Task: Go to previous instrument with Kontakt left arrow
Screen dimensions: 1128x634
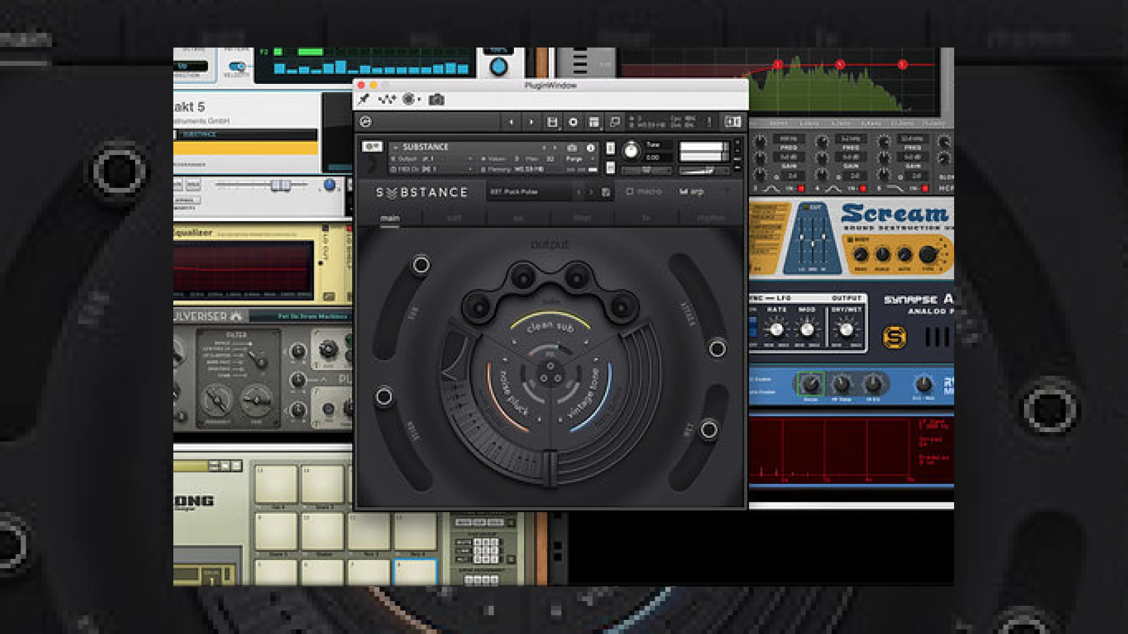Action: (511, 122)
